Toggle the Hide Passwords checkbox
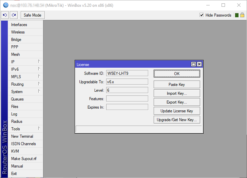 click(202, 15)
